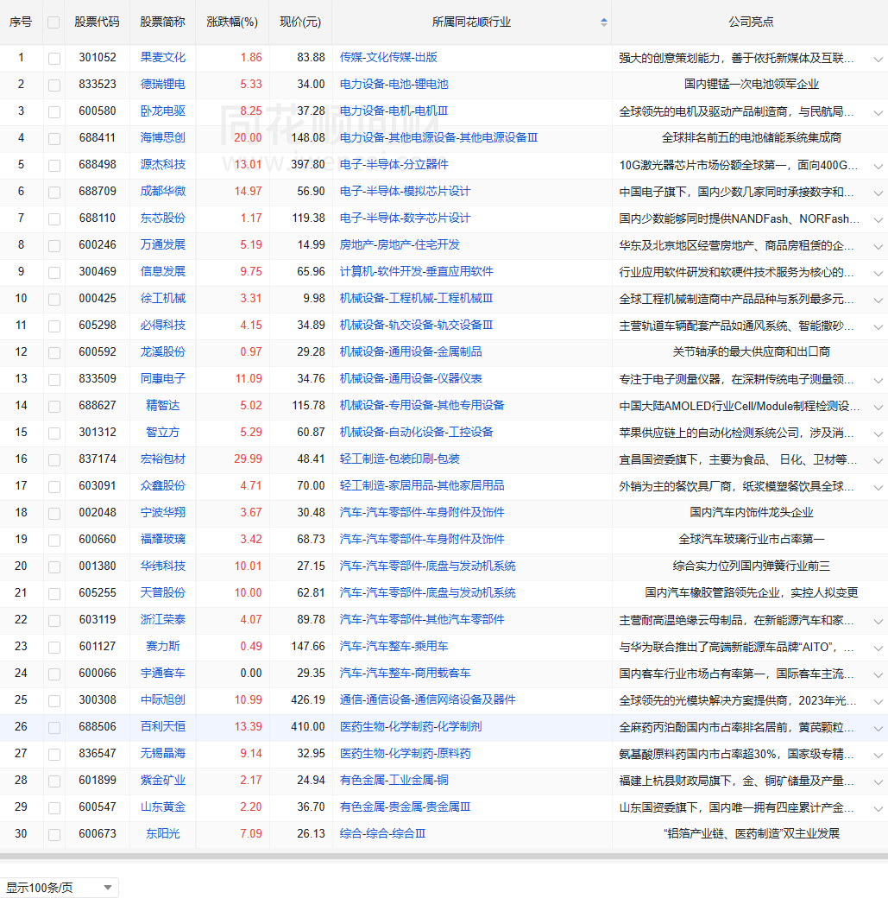Expand the 卧龙电驱 company highlights chevron
The height and width of the screenshot is (911, 888).
tap(878, 112)
